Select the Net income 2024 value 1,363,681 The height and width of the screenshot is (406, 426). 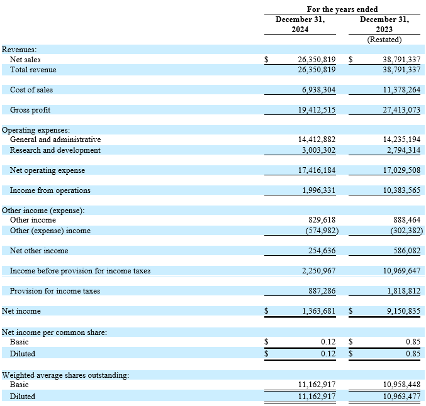pyautogui.click(x=318, y=310)
